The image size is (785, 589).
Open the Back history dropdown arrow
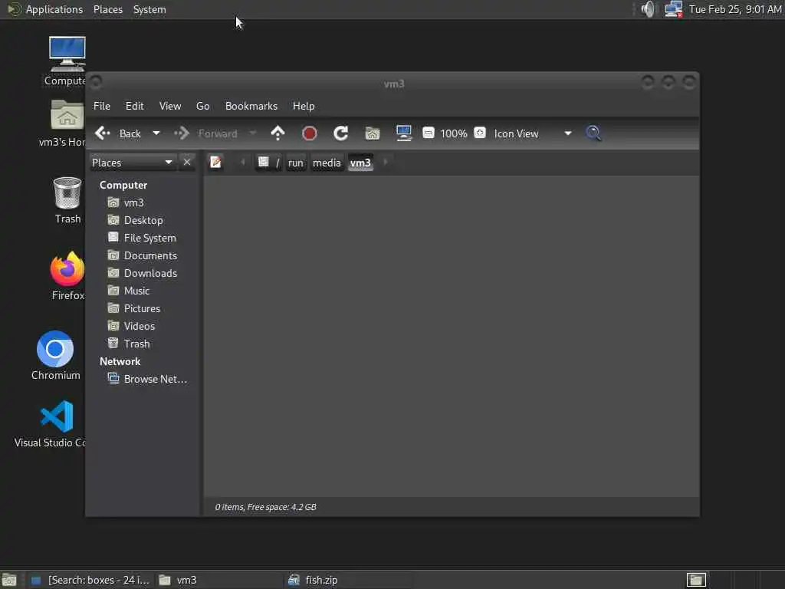click(156, 133)
